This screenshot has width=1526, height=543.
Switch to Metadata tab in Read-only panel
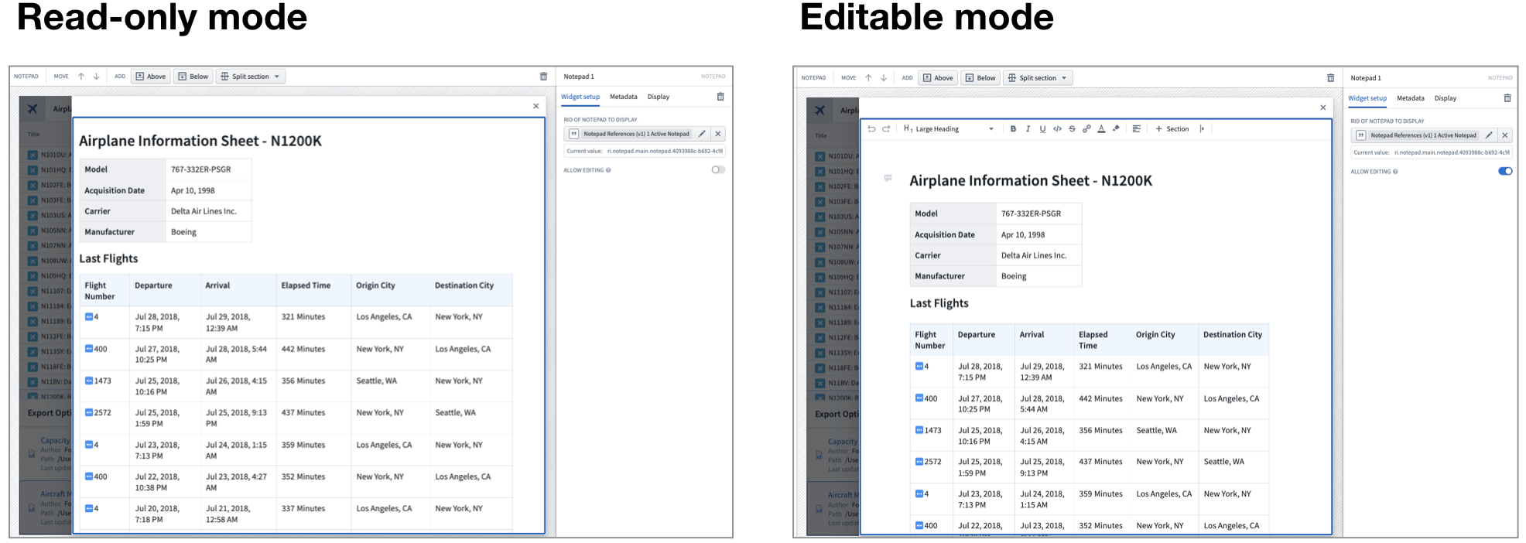624,97
